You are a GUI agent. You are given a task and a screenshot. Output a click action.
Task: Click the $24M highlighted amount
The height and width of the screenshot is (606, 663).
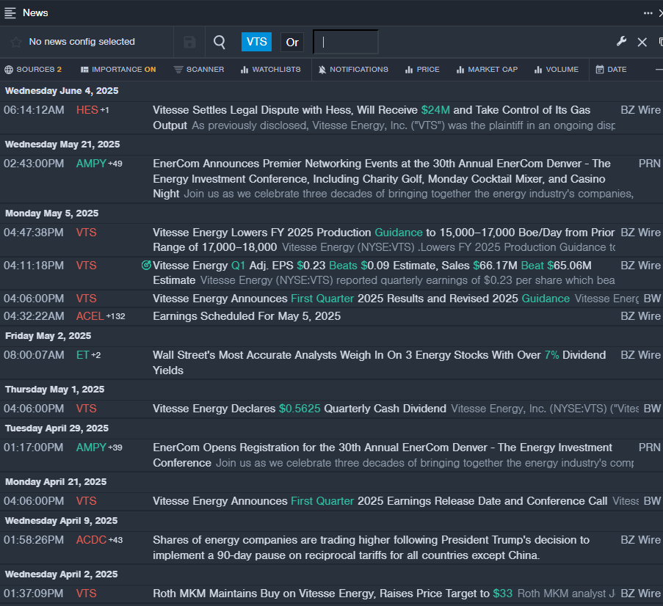click(x=435, y=110)
